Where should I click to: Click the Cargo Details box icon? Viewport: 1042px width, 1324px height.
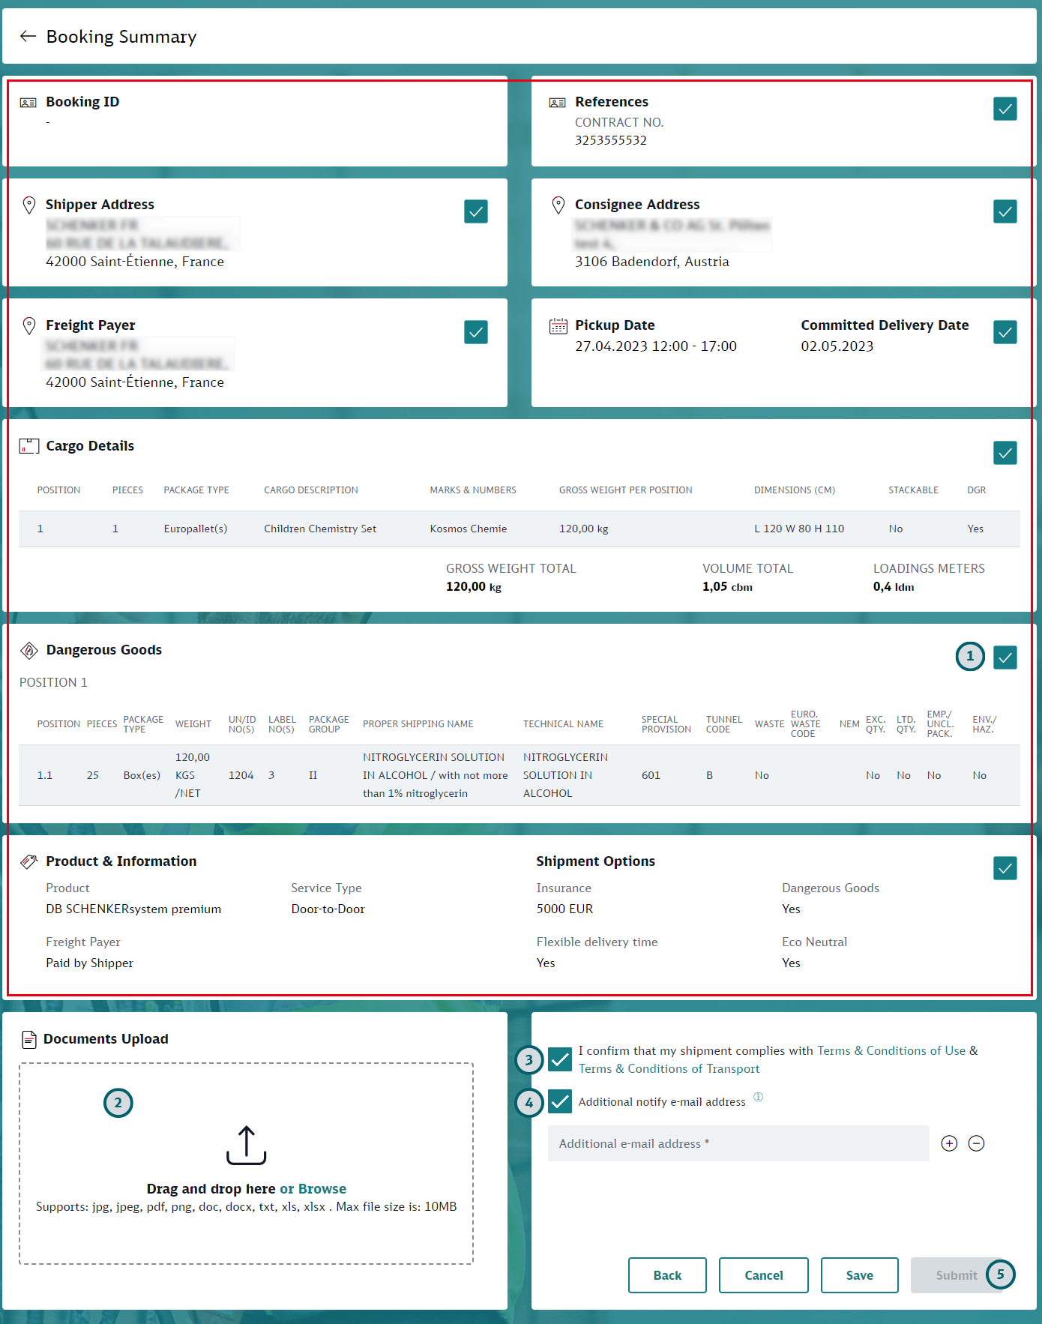28,446
